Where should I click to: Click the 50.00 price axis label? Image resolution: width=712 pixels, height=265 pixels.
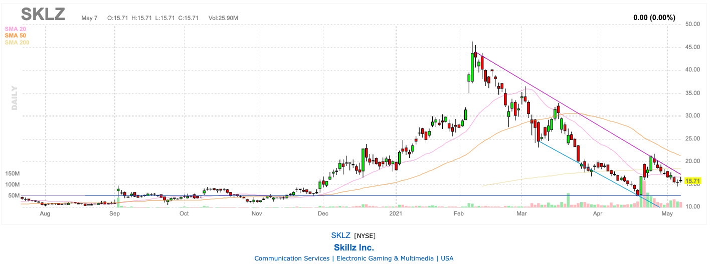(x=692, y=24)
